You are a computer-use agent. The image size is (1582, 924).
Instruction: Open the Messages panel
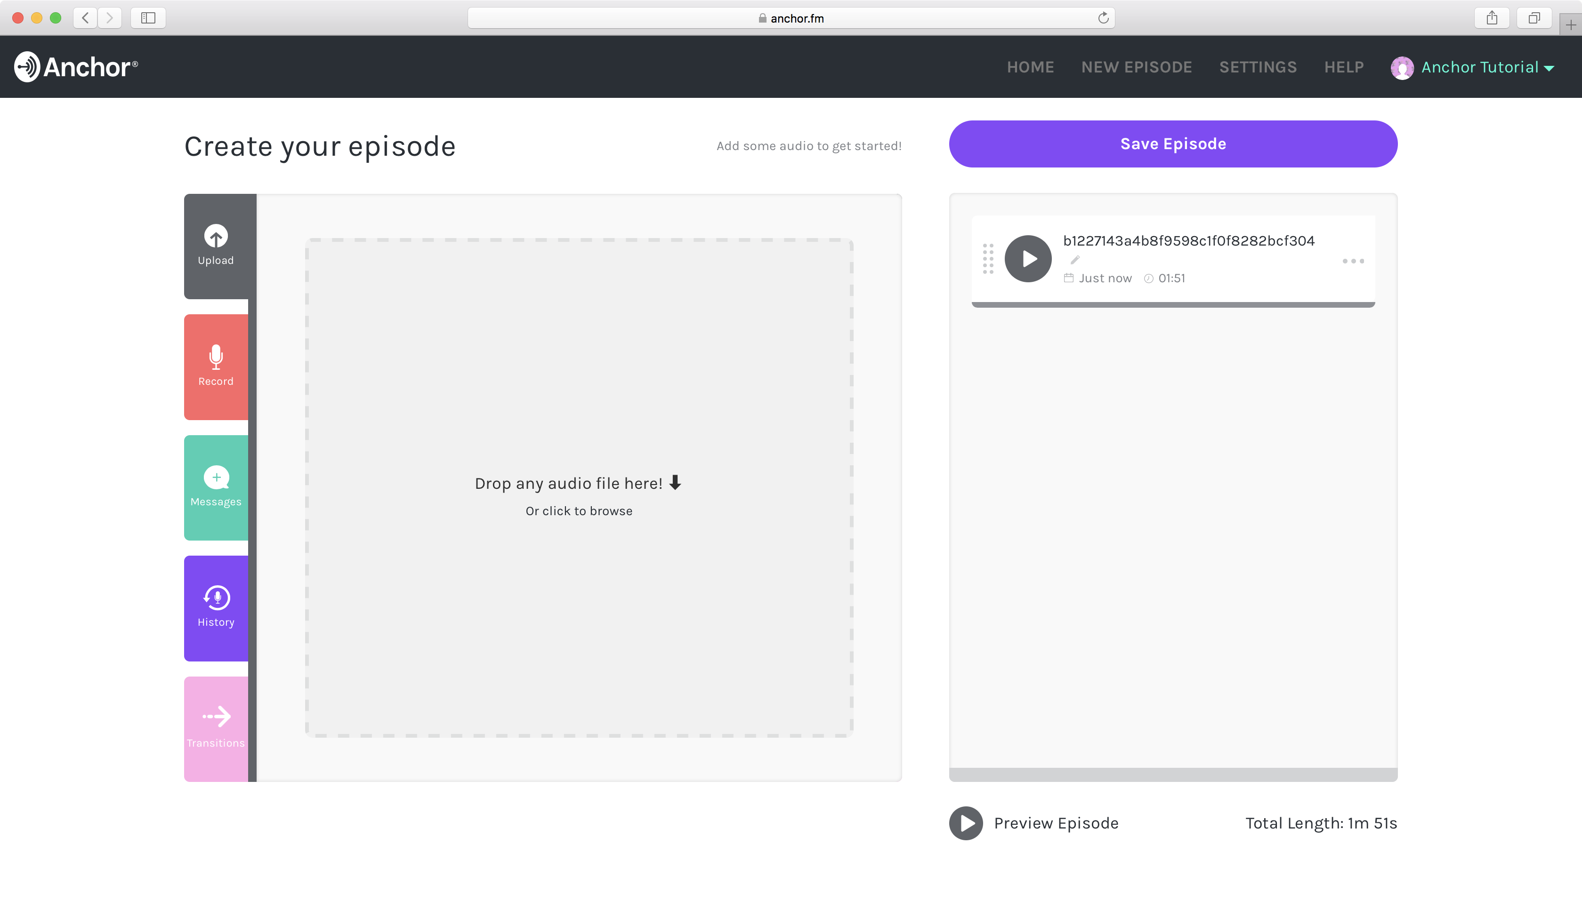(x=216, y=487)
